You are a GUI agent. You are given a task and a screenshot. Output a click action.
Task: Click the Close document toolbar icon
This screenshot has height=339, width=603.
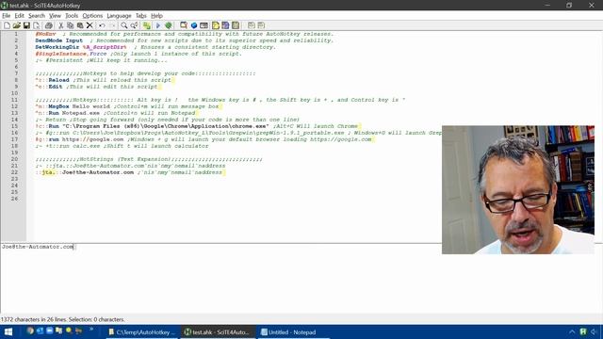pyautogui.click(x=37, y=25)
